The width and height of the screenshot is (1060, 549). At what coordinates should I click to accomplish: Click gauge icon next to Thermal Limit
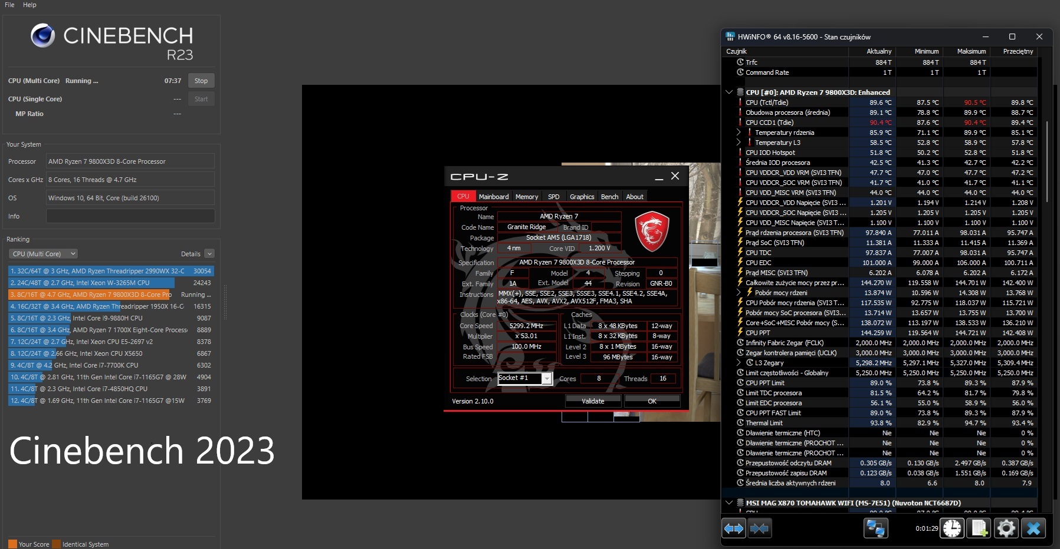[x=740, y=423]
